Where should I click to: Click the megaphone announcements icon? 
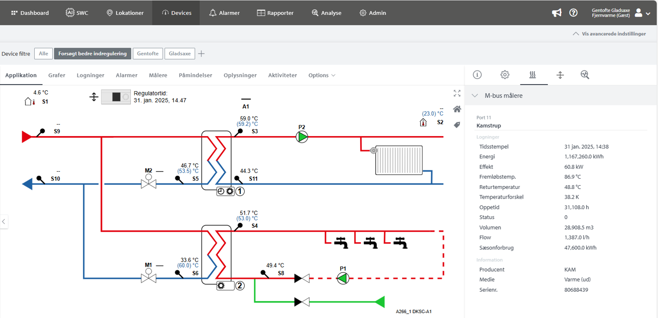(x=557, y=13)
